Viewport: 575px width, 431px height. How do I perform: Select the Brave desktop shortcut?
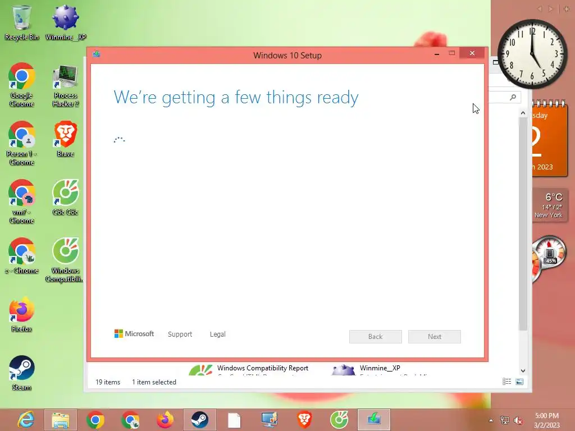pos(65,139)
